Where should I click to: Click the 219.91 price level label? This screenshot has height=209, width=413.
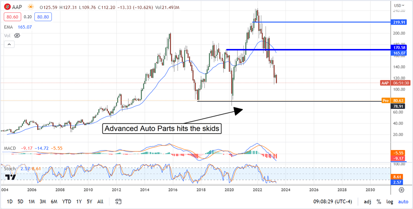click(x=399, y=22)
